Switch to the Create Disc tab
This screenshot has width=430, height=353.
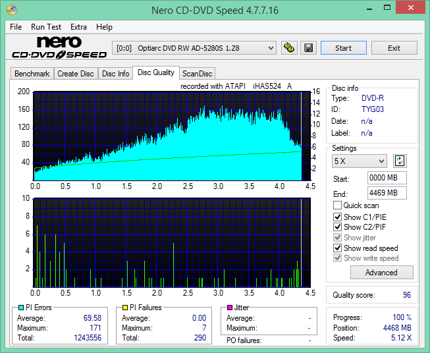(x=76, y=74)
